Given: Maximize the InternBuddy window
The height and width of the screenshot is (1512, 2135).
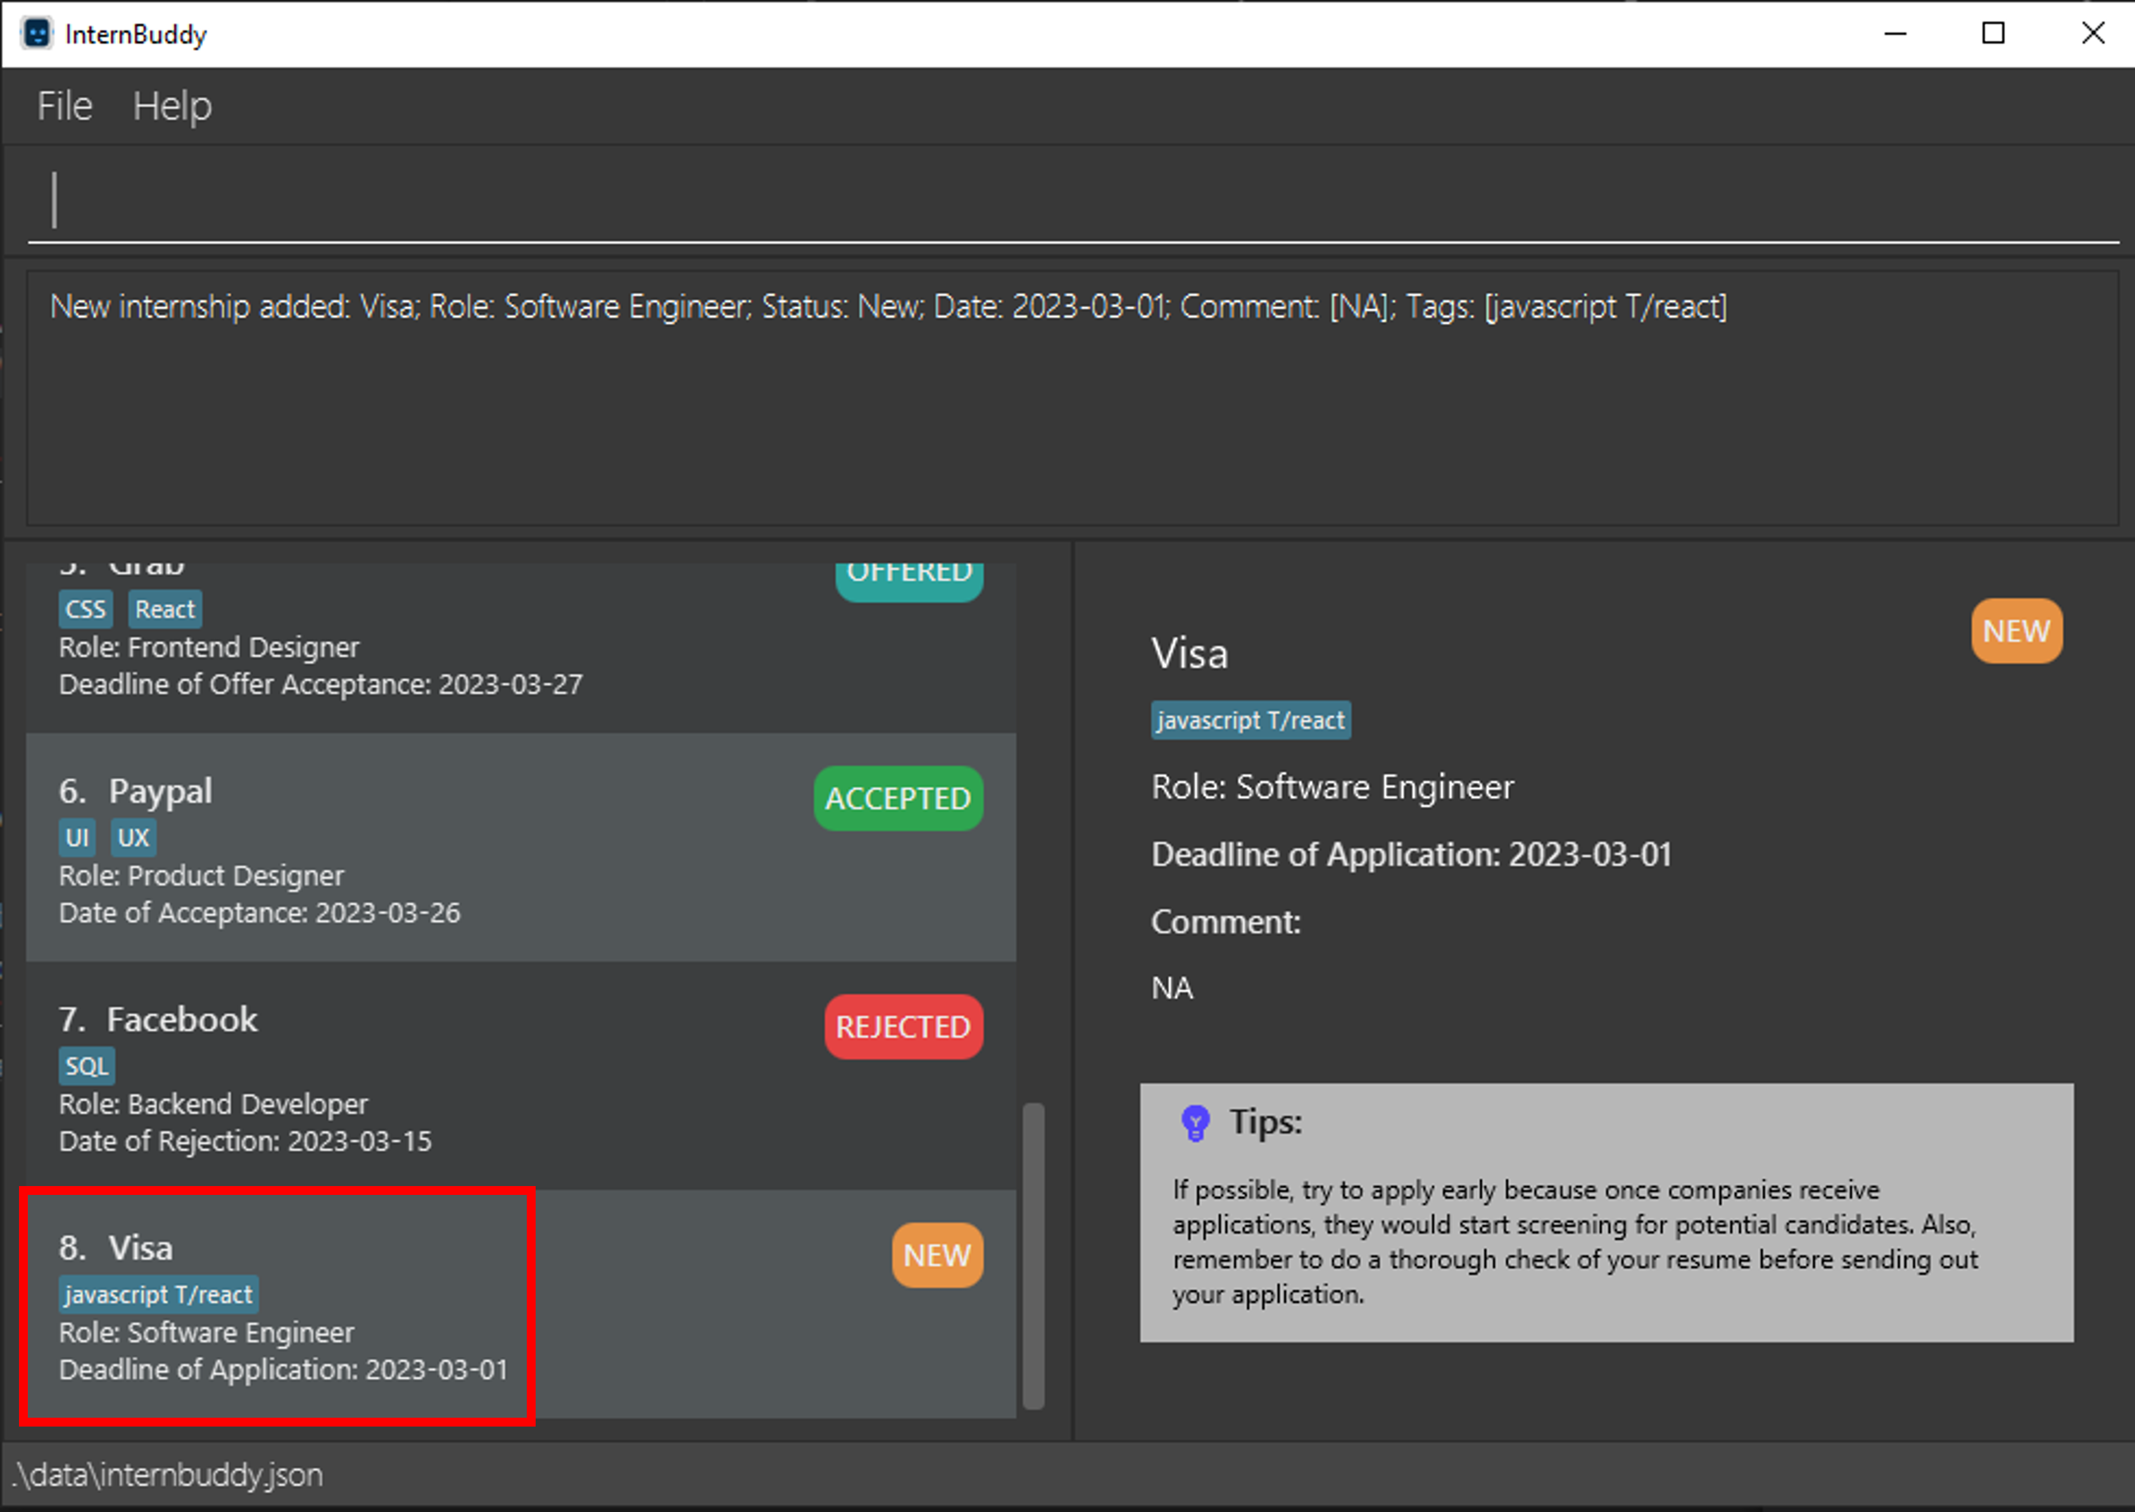Looking at the screenshot, I should (1993, 34).
